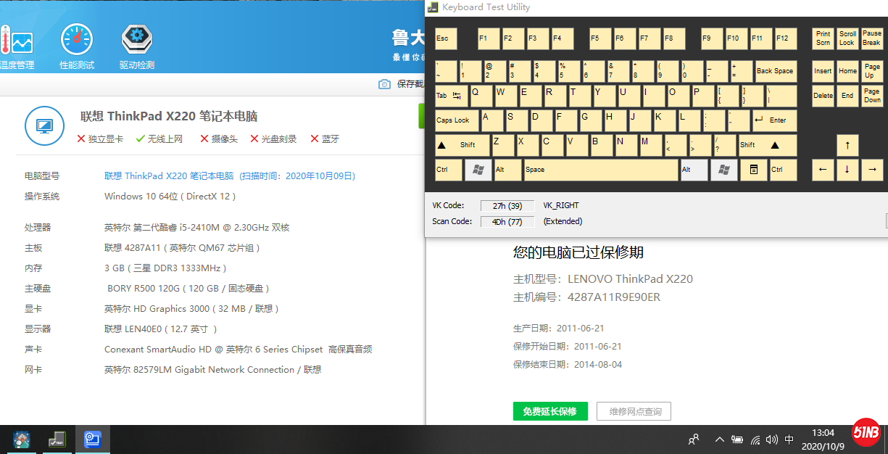Screen dimensions: 888x454
Task: Click the blue ThinkPad X220 model link
Action: [x=169, y=176]
